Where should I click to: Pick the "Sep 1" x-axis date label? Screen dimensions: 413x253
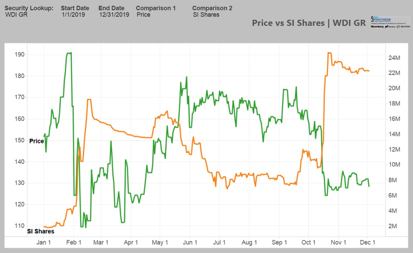[279, 242]
